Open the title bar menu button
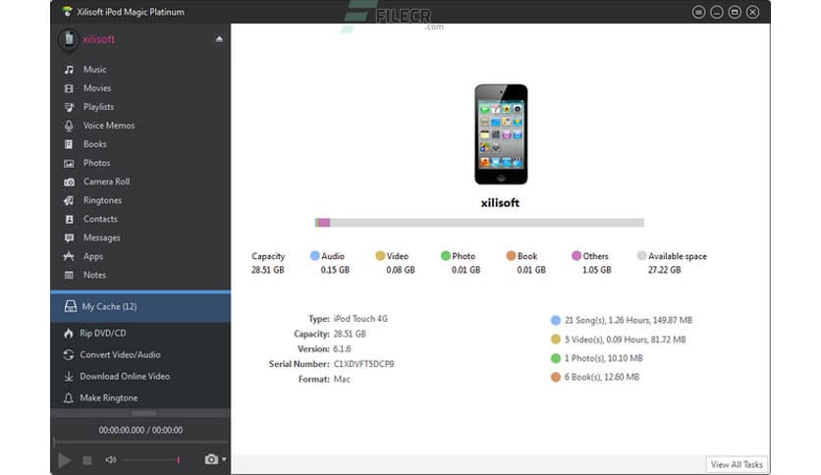Viewport: 821px width, 475px height. pyautogui.click(x=698, y=12)
